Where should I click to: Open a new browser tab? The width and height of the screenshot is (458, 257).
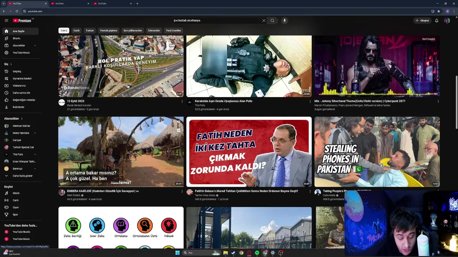click(137, 4)
